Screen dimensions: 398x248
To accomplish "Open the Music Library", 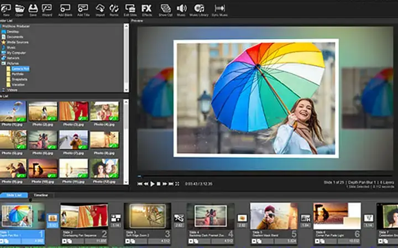I will pyautogui.click(x=199, y=10).
